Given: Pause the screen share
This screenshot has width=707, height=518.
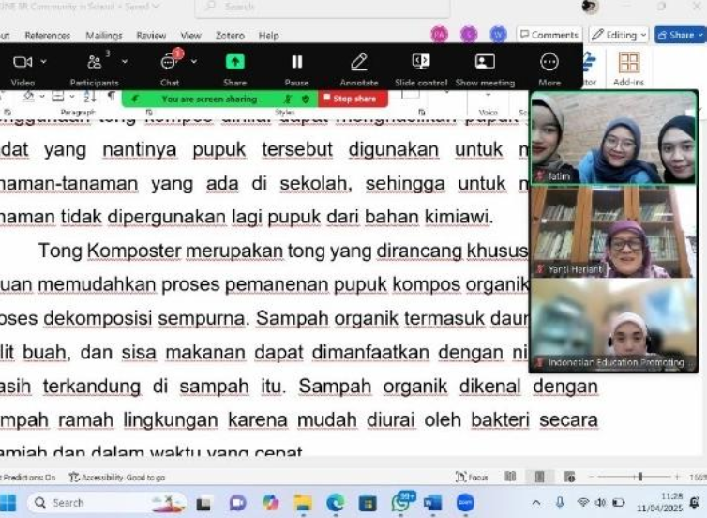Looking at the screenshot, I should click(x=296, y=63).
